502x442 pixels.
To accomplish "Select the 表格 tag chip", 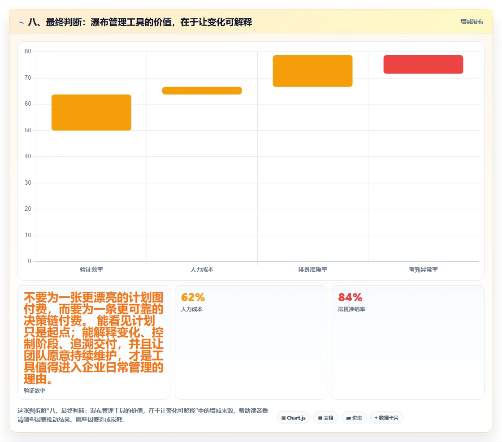I will (x=325, y=418).
